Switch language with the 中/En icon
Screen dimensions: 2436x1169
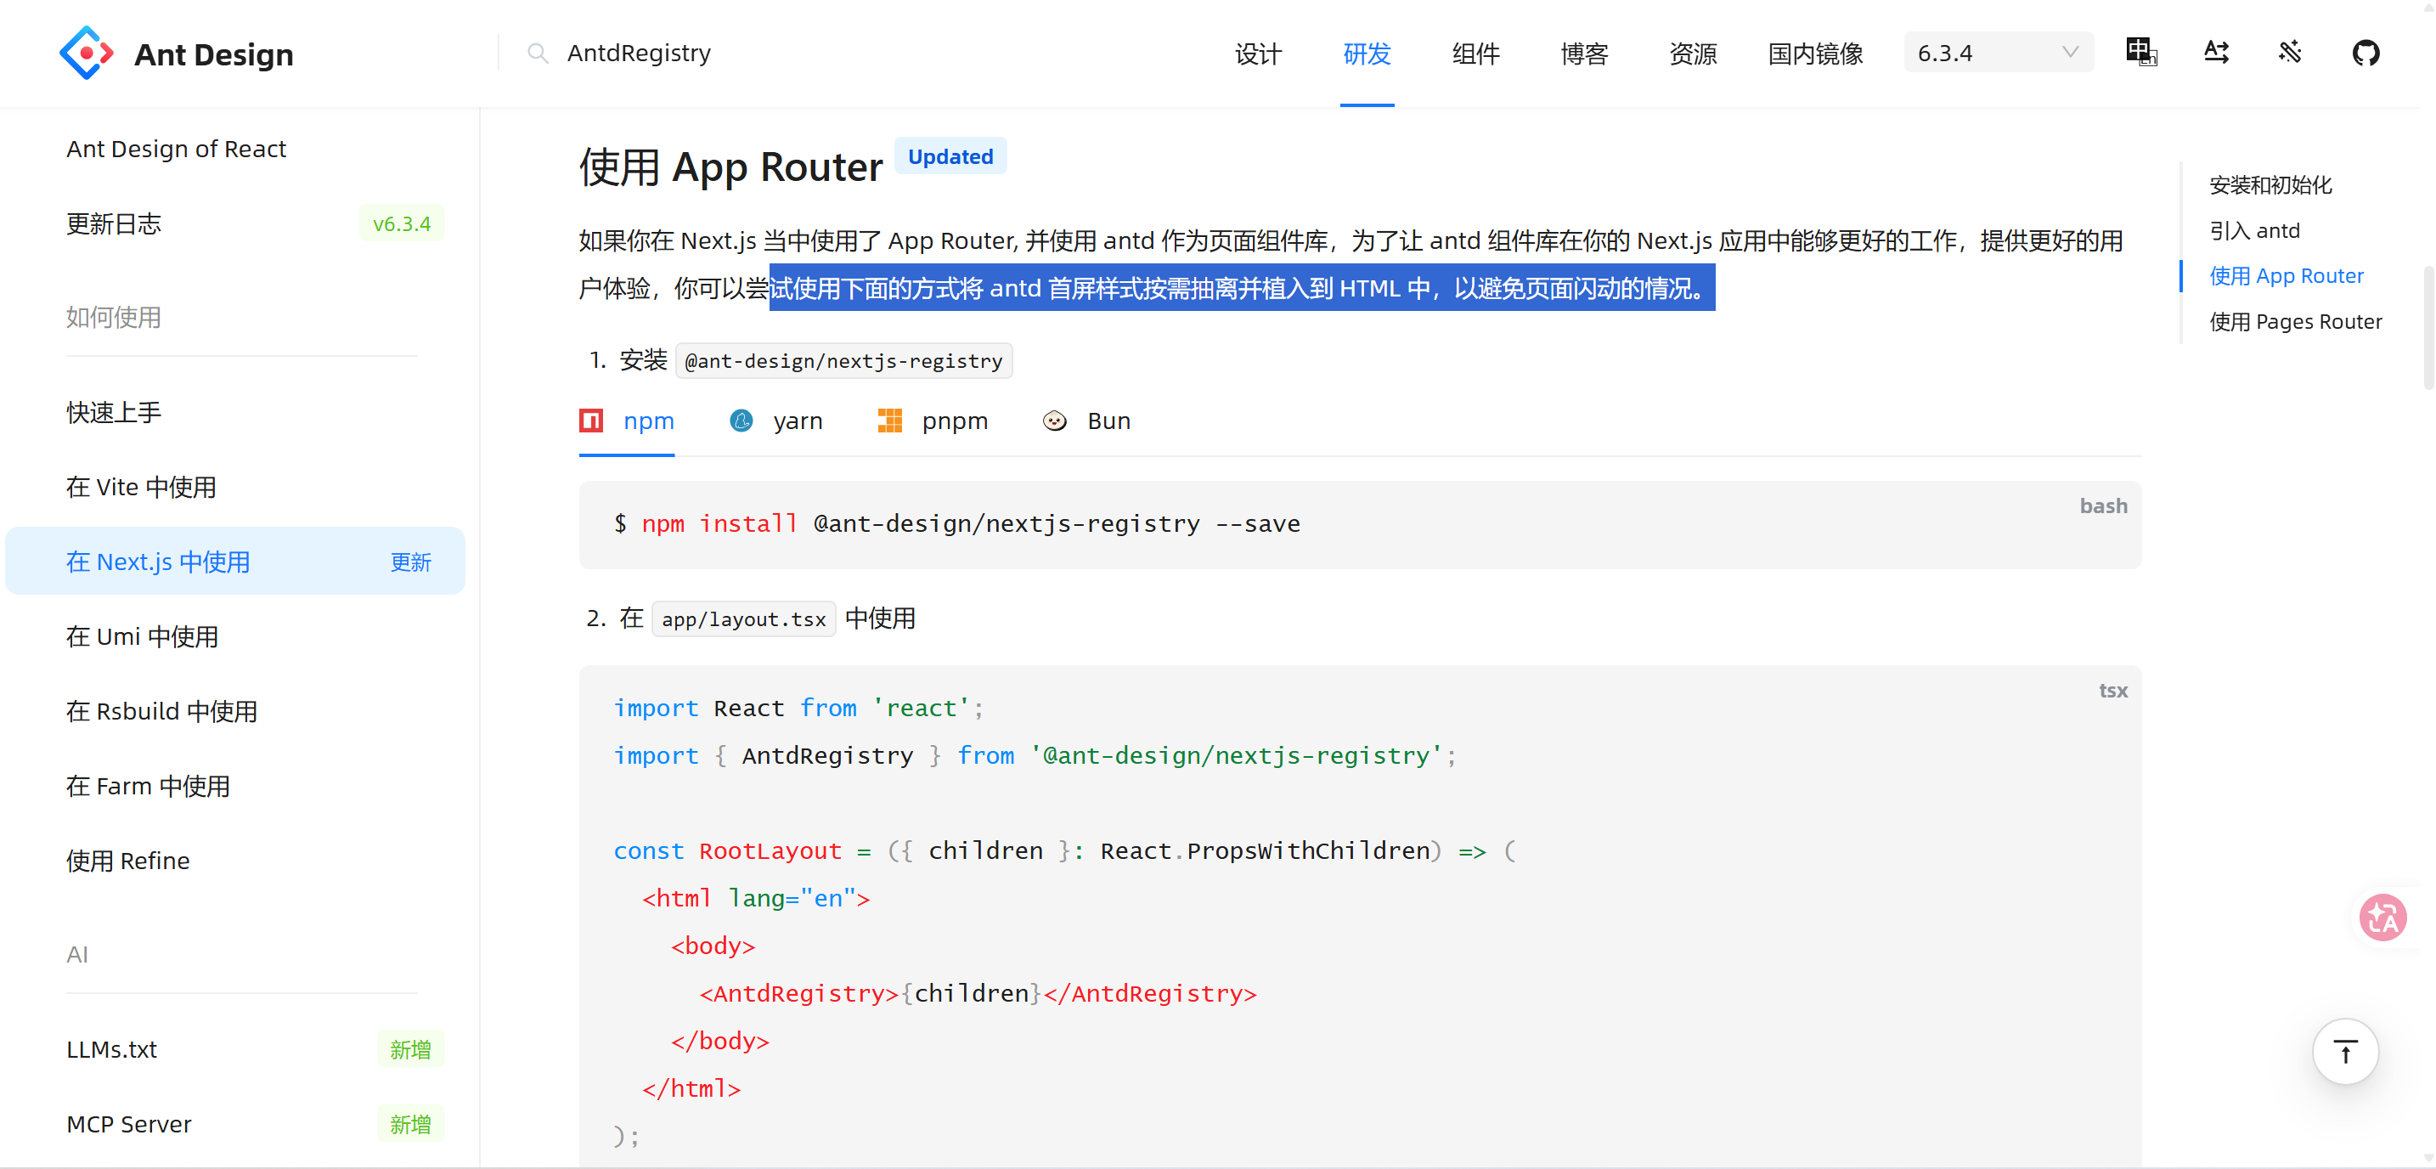pyautogui.click(x=2141, y=53)
